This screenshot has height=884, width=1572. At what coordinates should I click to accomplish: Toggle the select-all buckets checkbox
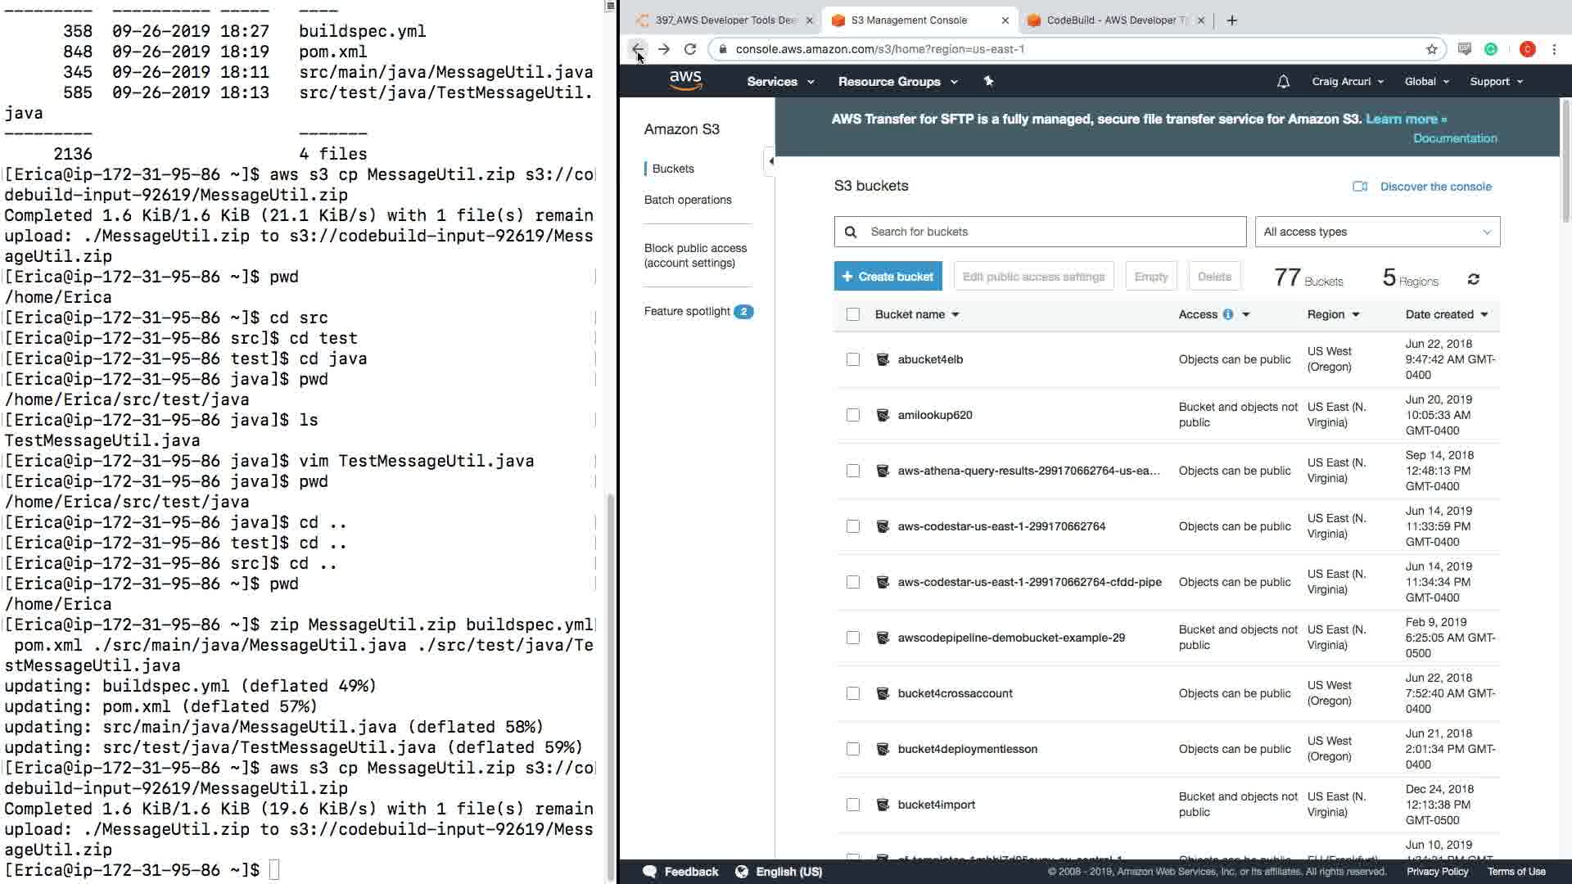852,314
